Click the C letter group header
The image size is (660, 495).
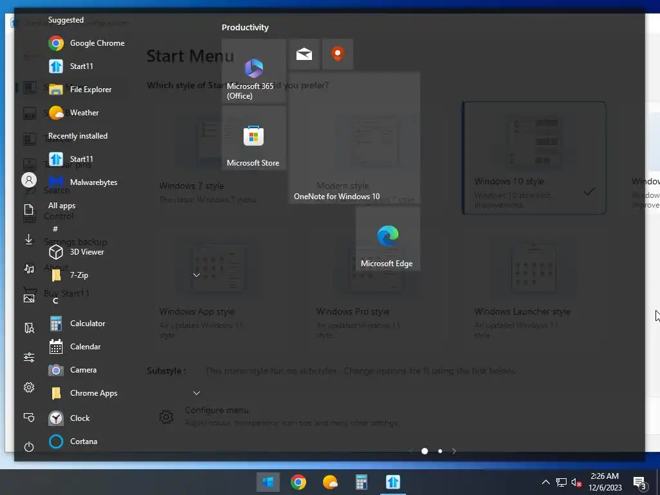point(55,300)
